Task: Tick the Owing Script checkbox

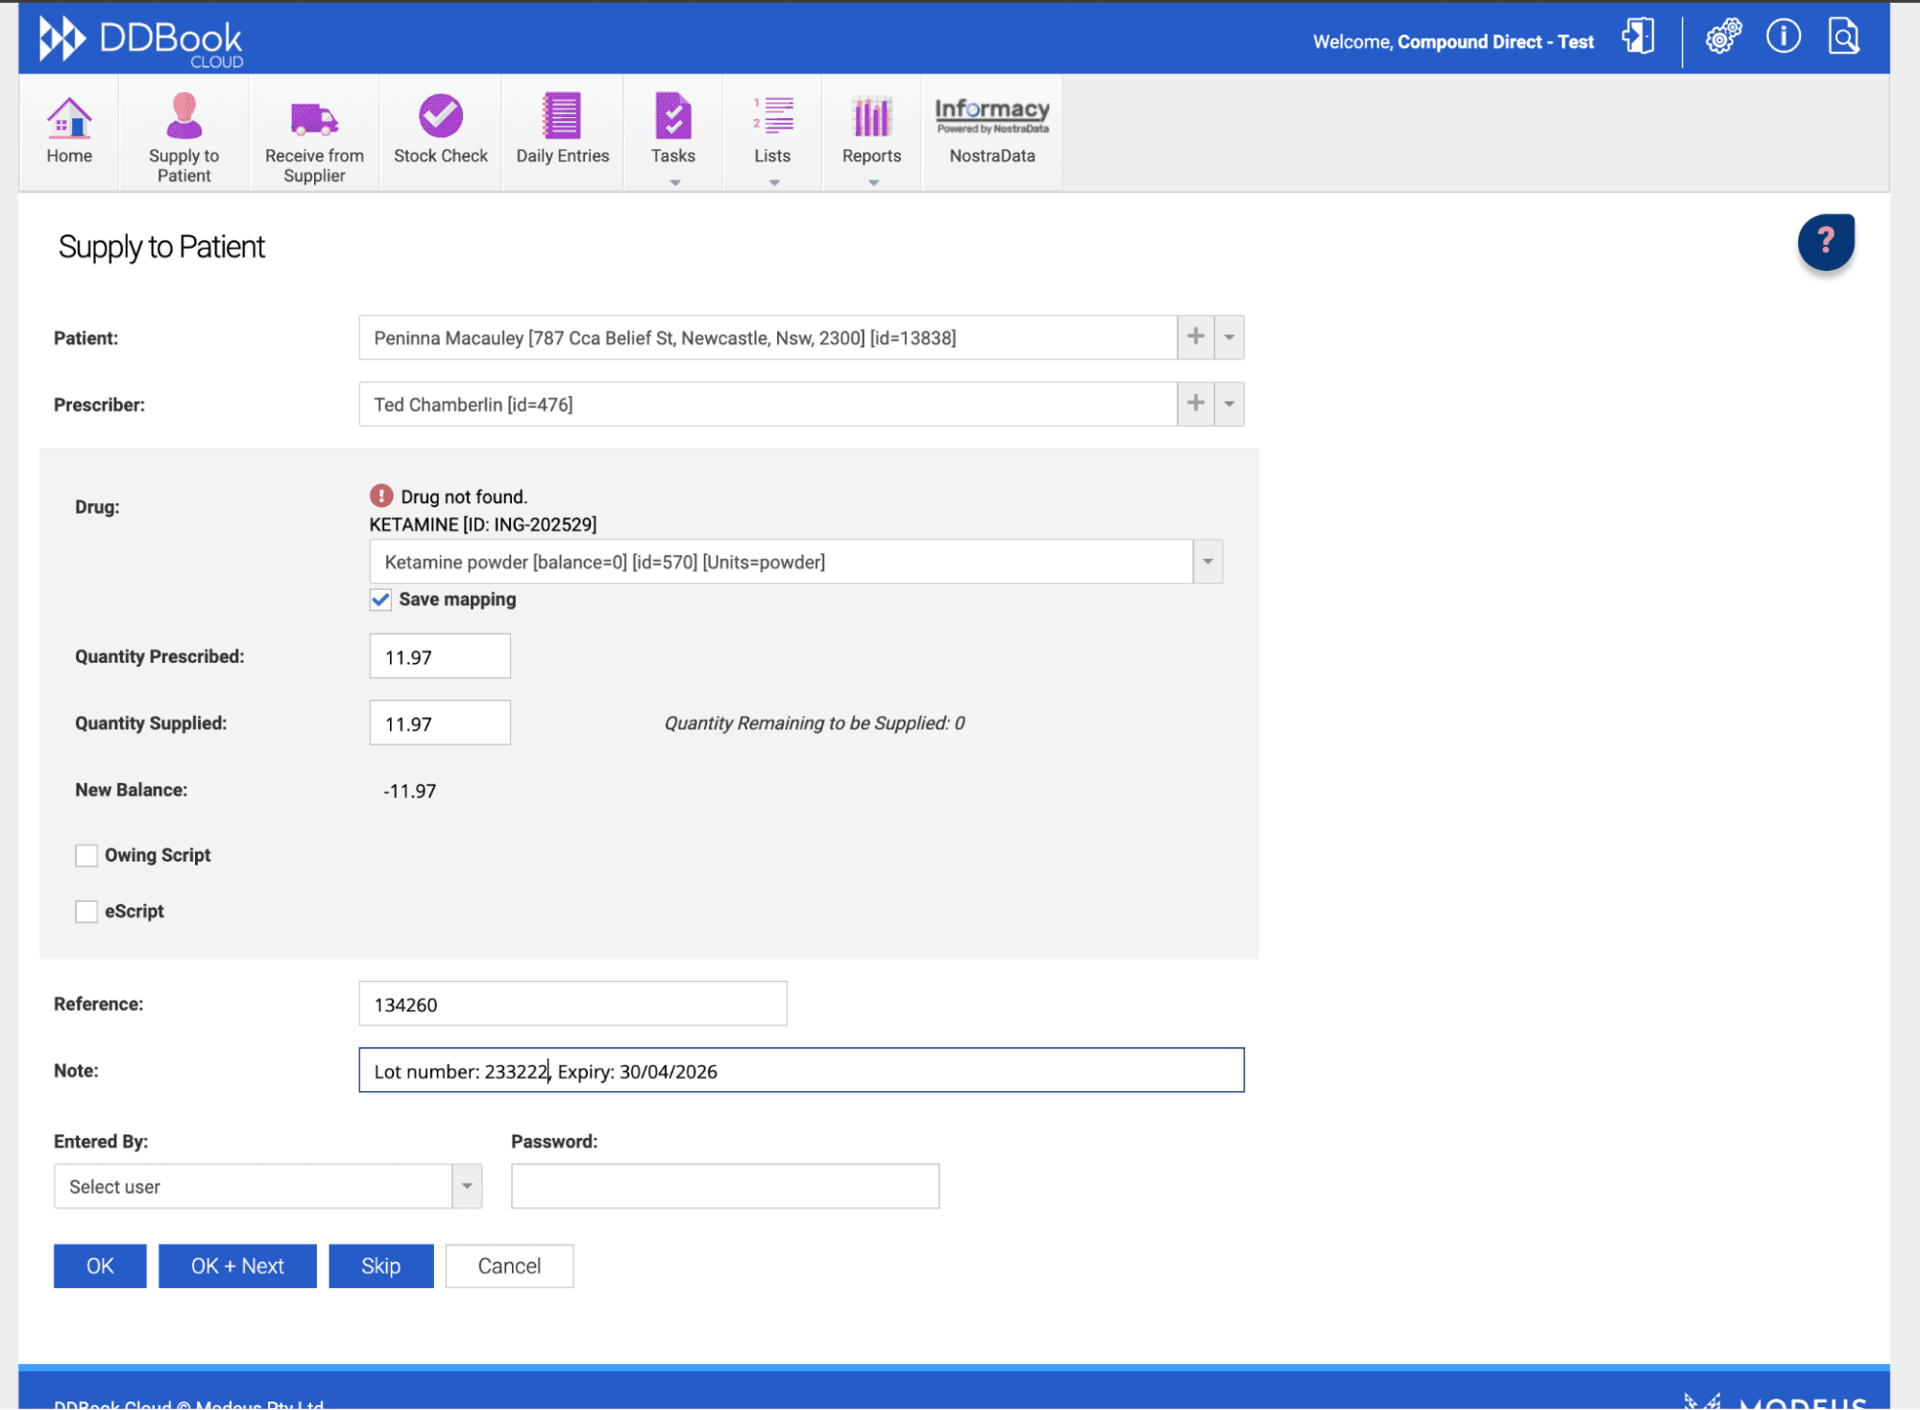Action: click(86, 855)
